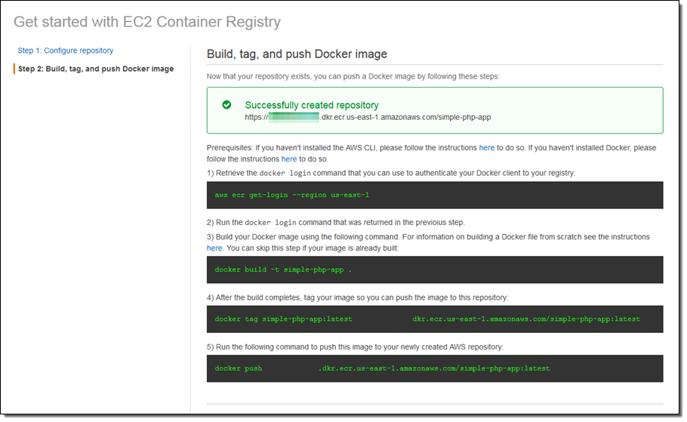The height and width of the screenshot is (422, 687).
Task: Open Step 1: Configure repository
Action: (65, 51)
